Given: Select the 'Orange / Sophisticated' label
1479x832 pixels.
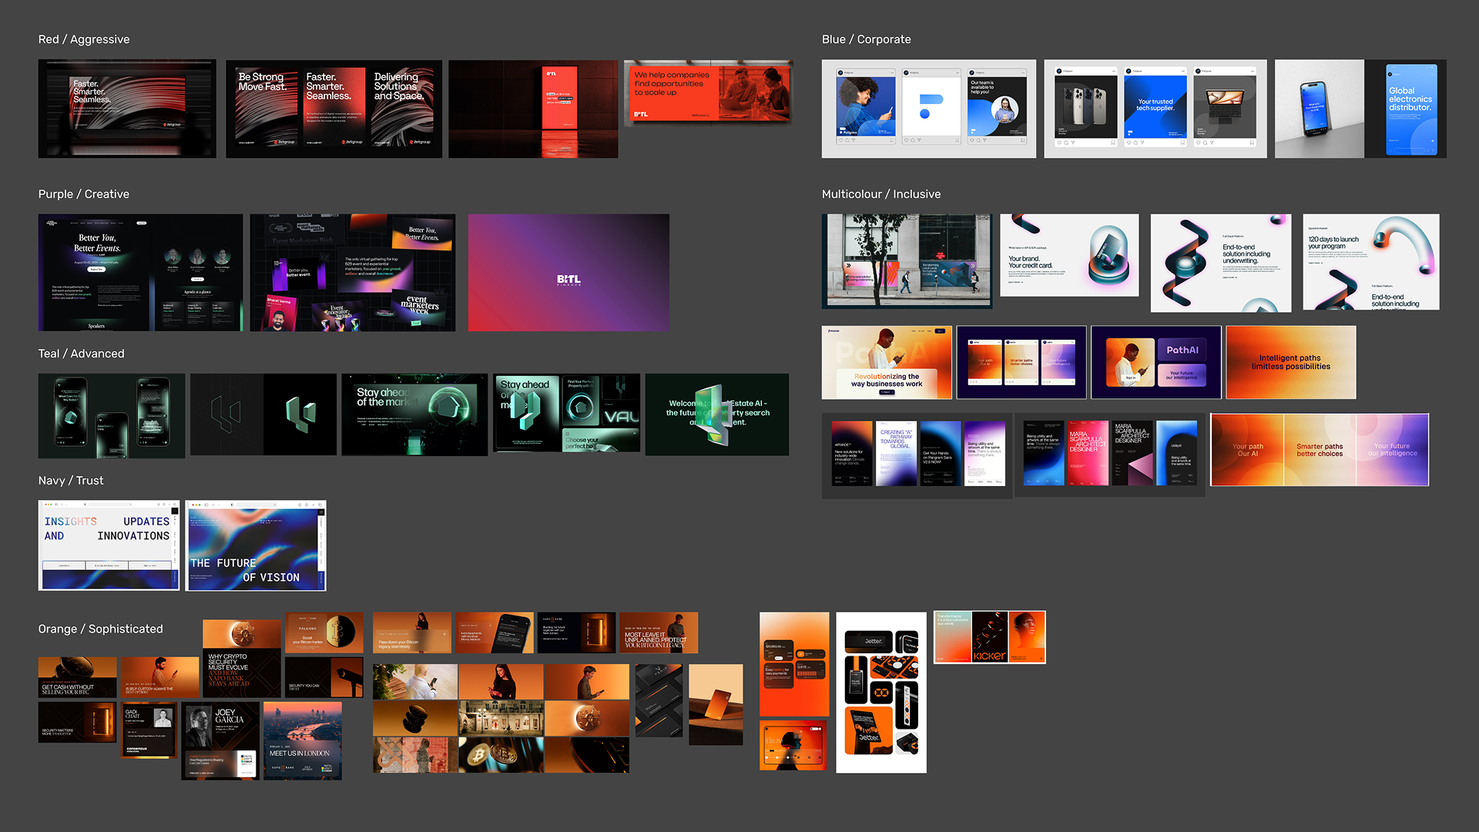Looking at the screenshot, I should click(x=100, y=629).
